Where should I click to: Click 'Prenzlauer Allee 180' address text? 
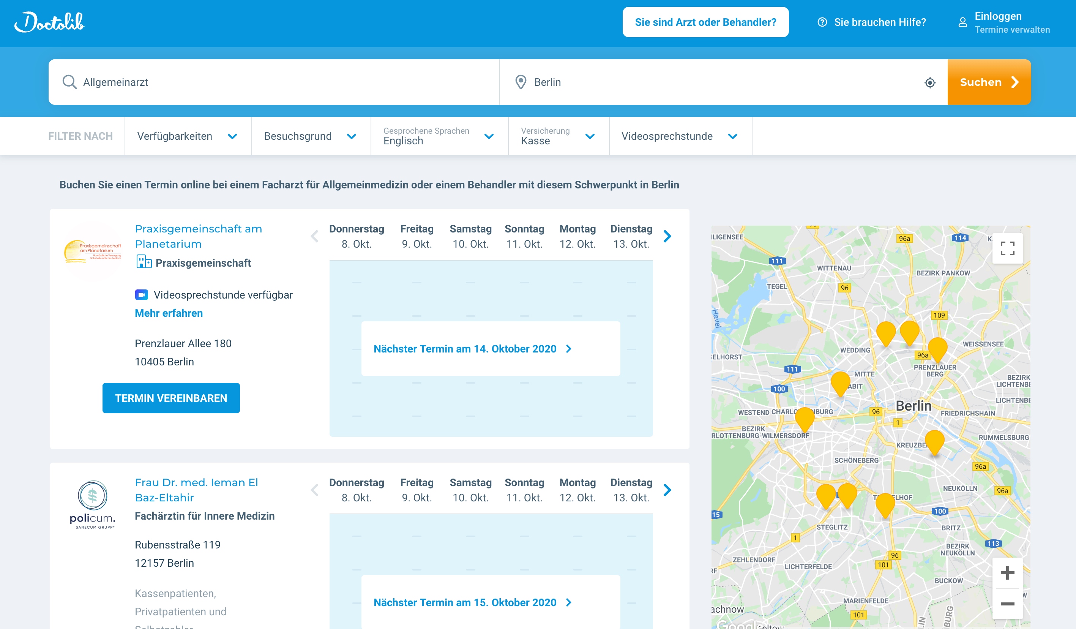[x=183, y=343]
